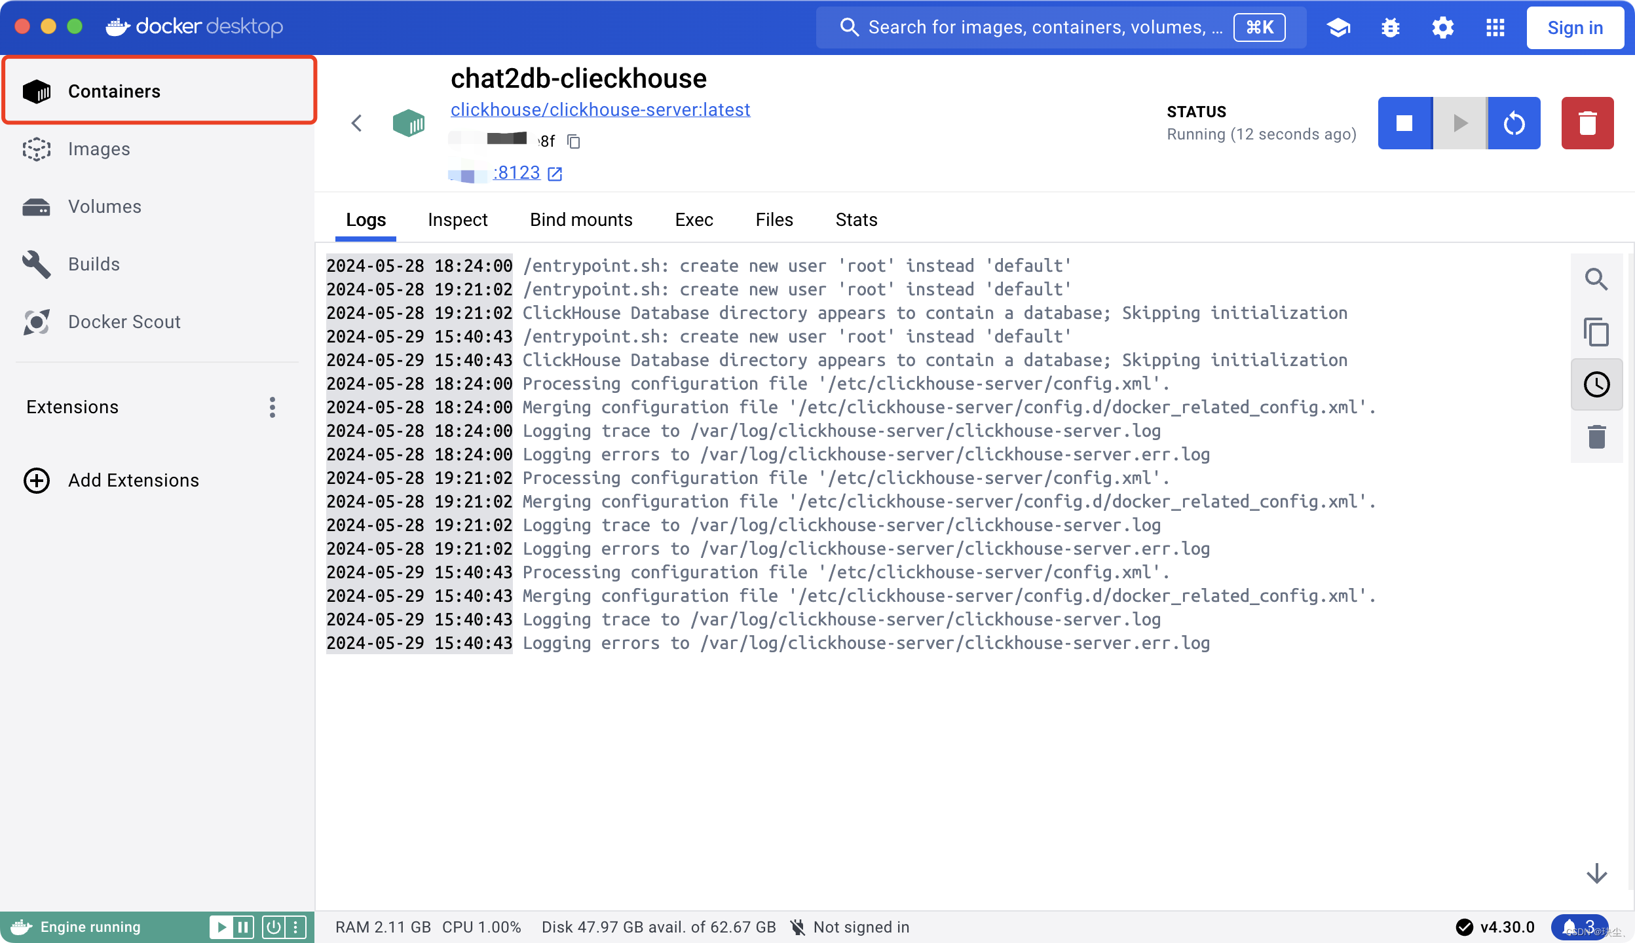This screenshot has height=943, width=1635.
Task: Search within the logs
Action: 1596,280
